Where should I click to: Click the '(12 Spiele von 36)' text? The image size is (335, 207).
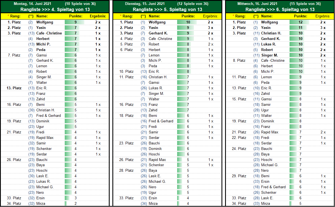193,4
